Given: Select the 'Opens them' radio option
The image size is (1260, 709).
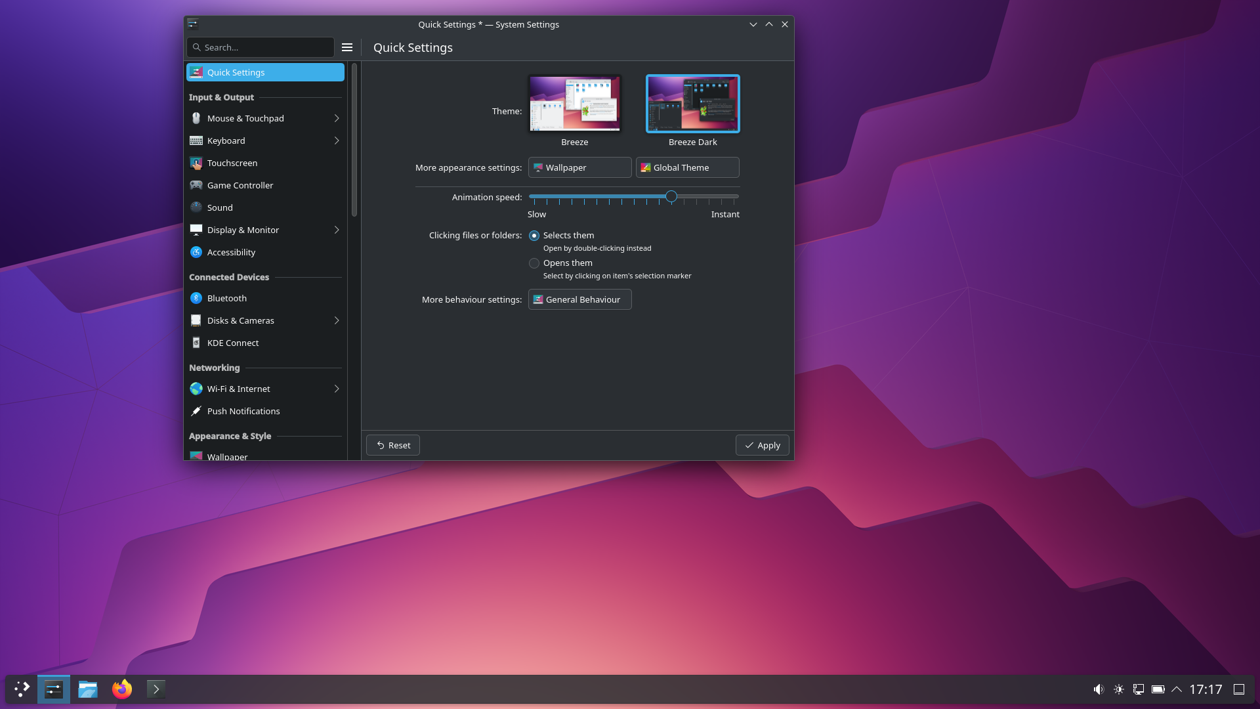Looking at the screenshot, I should (534, 263).
